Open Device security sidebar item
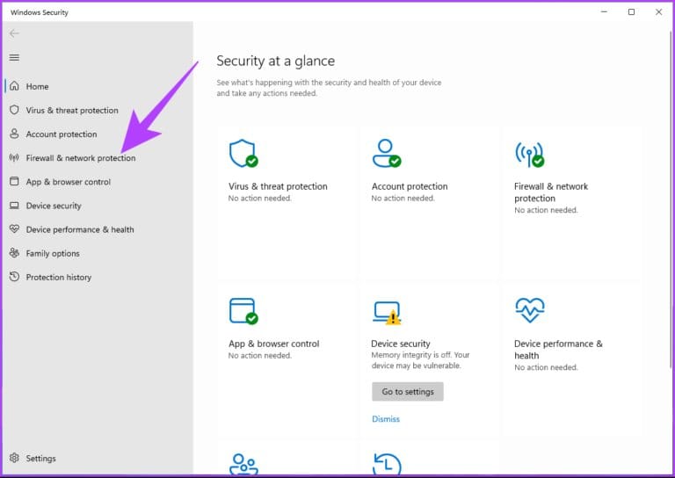 [x=53, y=206]
